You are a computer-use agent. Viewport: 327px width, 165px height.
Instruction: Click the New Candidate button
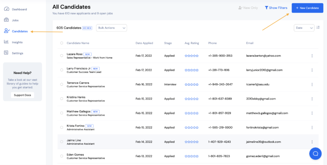[307, 8]
